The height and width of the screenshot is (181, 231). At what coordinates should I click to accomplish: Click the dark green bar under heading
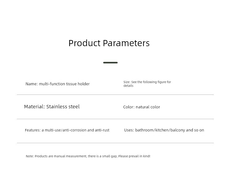(110, 62)
